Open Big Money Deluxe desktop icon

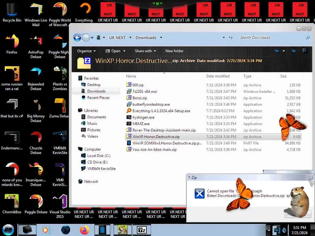click(36, 110)
